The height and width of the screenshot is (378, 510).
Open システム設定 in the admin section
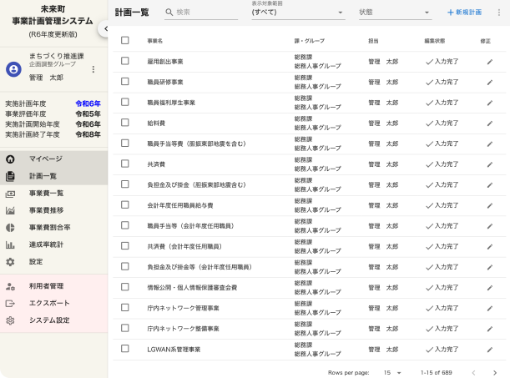tap(54, 320)
